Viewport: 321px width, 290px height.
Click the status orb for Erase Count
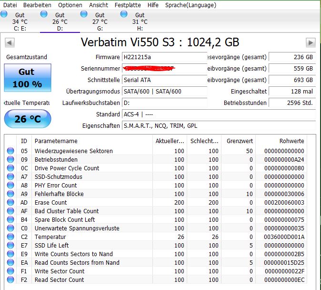(x=10, y=202)
